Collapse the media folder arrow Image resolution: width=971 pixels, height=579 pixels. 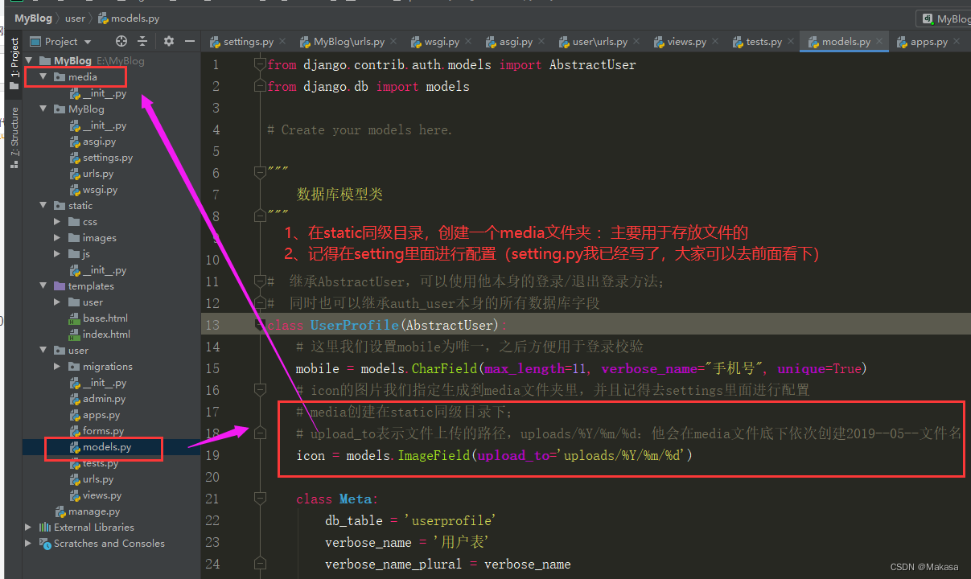click(x=43, y=77)
